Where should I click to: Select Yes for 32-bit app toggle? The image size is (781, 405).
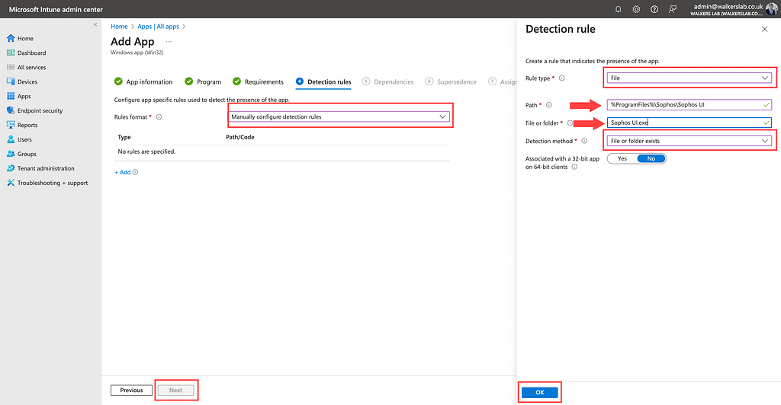point(622,158)
